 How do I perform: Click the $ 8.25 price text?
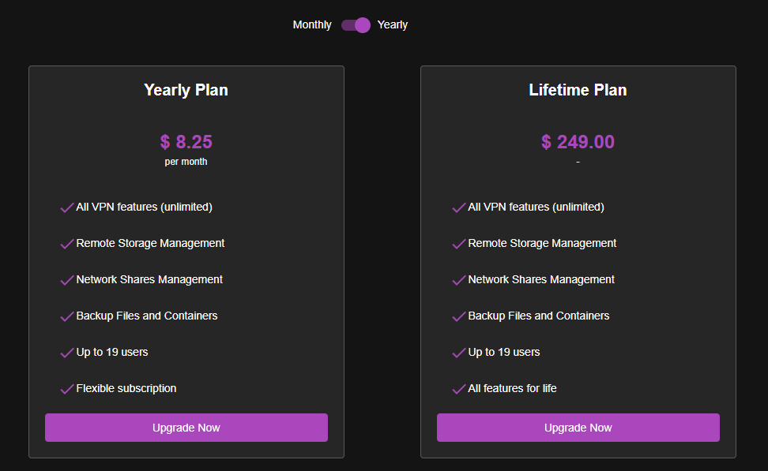186,142
